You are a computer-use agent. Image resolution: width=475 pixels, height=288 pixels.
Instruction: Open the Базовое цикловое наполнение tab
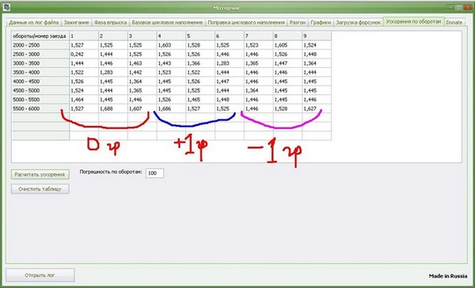167,23
